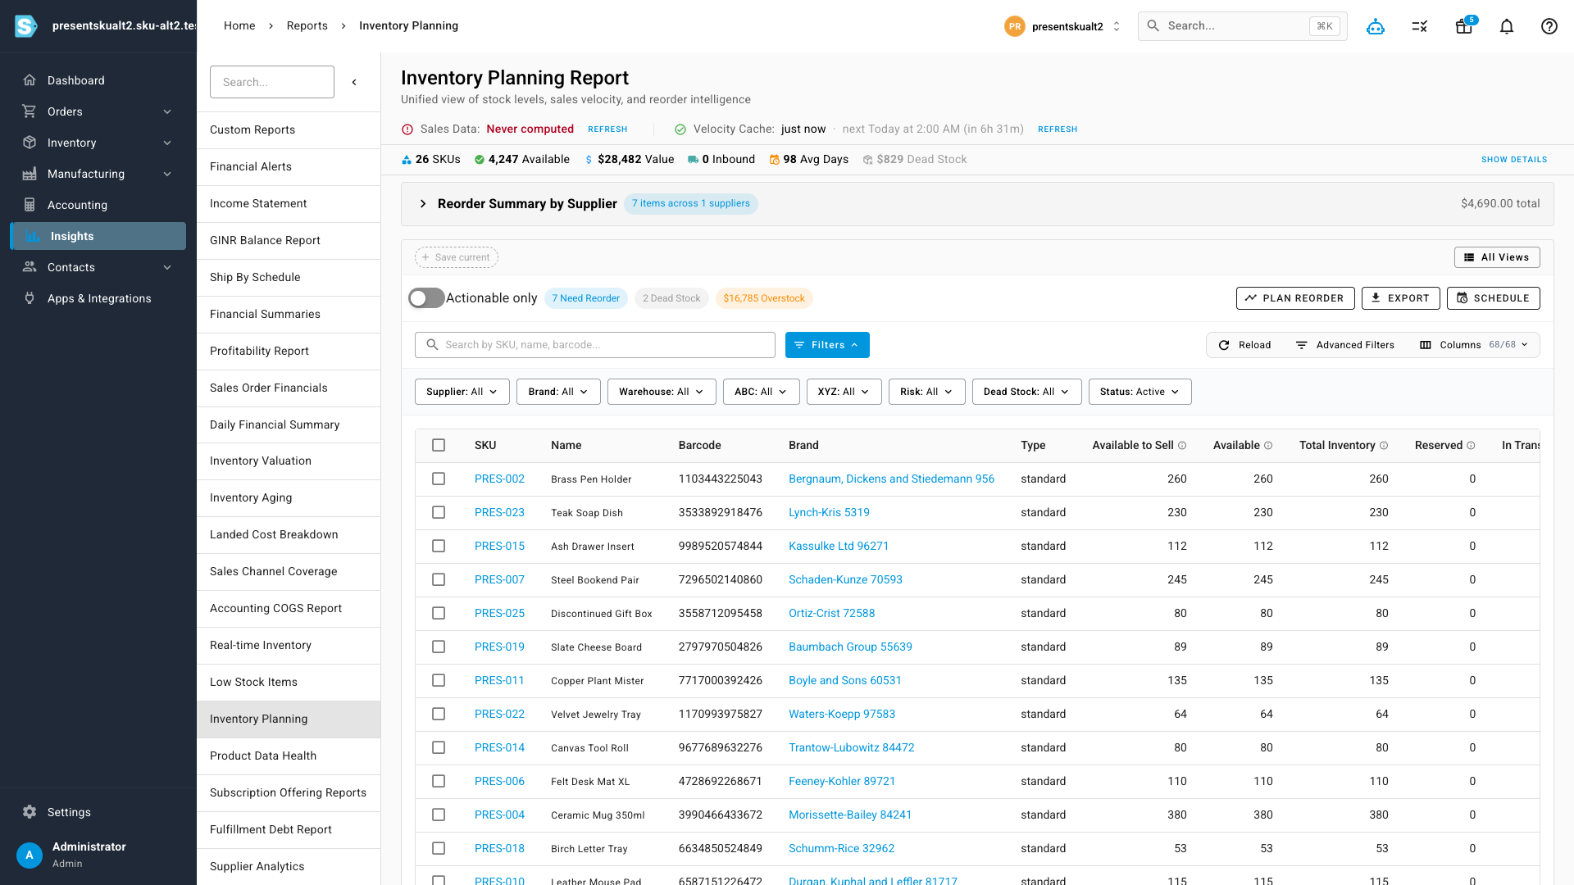
Task: Open the Status: Active dropdown
Action: (1140, 392)
